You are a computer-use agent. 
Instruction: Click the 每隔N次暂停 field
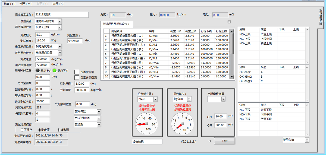pyautogui.click(x=42, y=114)
